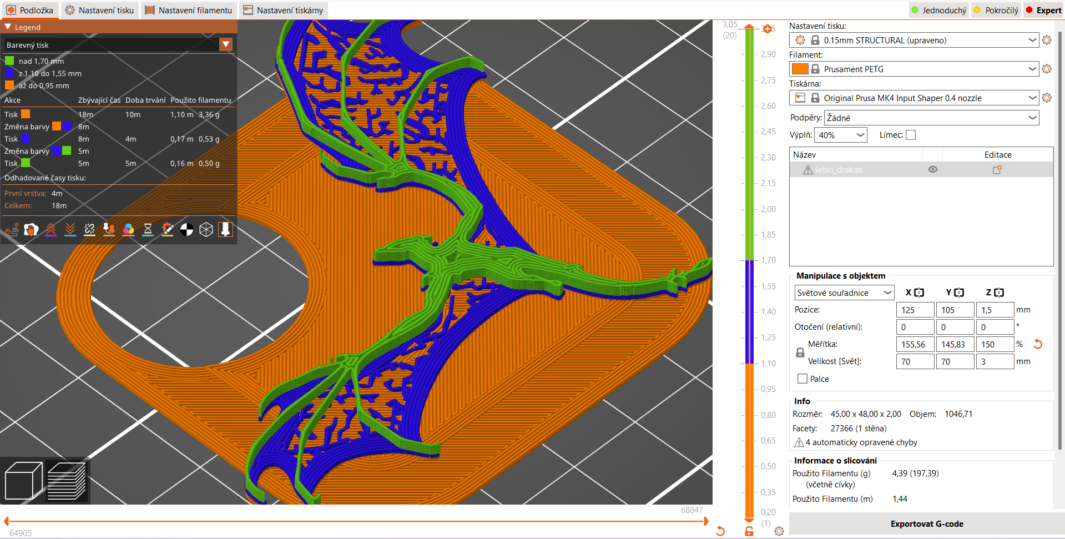1065x539 pixels.
Task: Open Podpěry supports dropdown
Action: point(932,118)
